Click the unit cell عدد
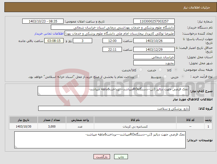 (x=80, y=126)
